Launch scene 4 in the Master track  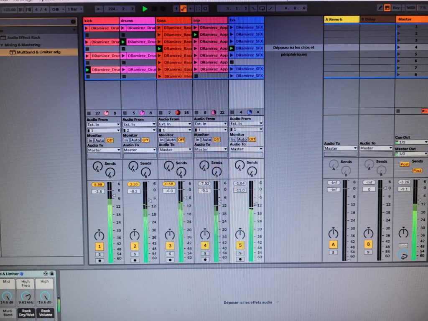click(399, 47)
